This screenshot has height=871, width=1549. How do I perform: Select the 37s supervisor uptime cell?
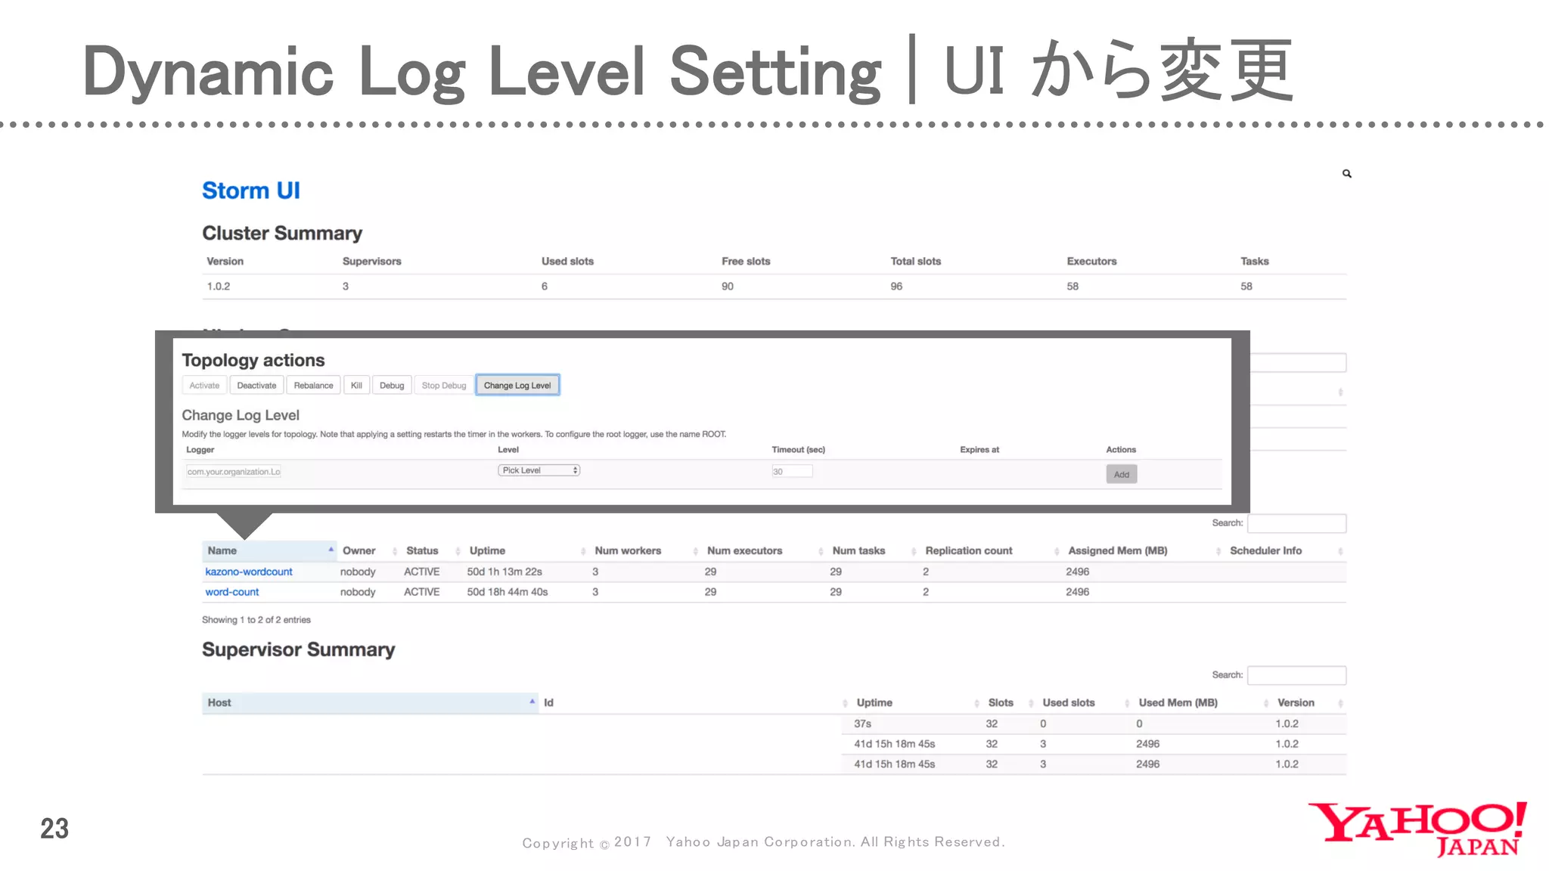(863, 724)
